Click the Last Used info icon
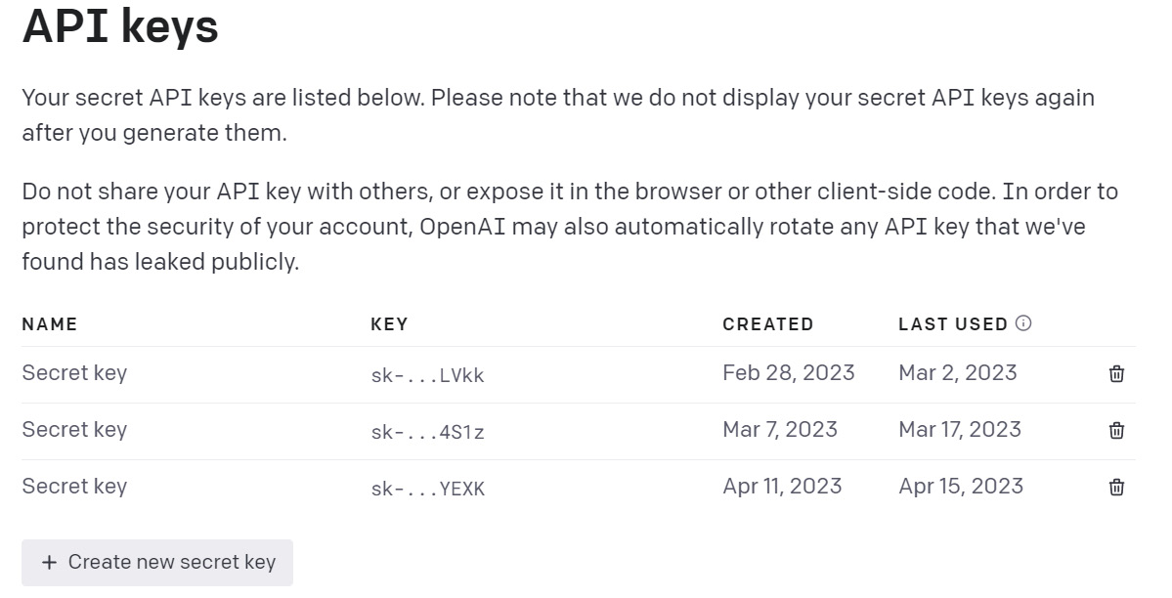 [x=1023, y=322]
